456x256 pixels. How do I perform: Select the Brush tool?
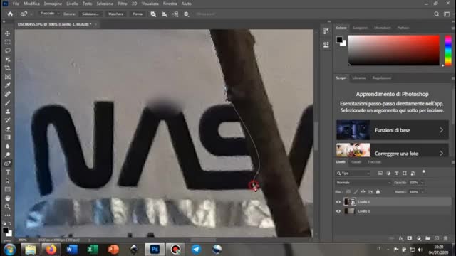pyautogui.click(x=8, y=102)
